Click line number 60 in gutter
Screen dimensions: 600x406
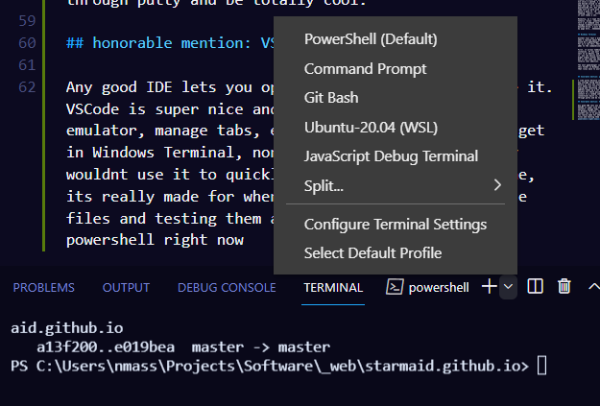(x=27, y=43)
